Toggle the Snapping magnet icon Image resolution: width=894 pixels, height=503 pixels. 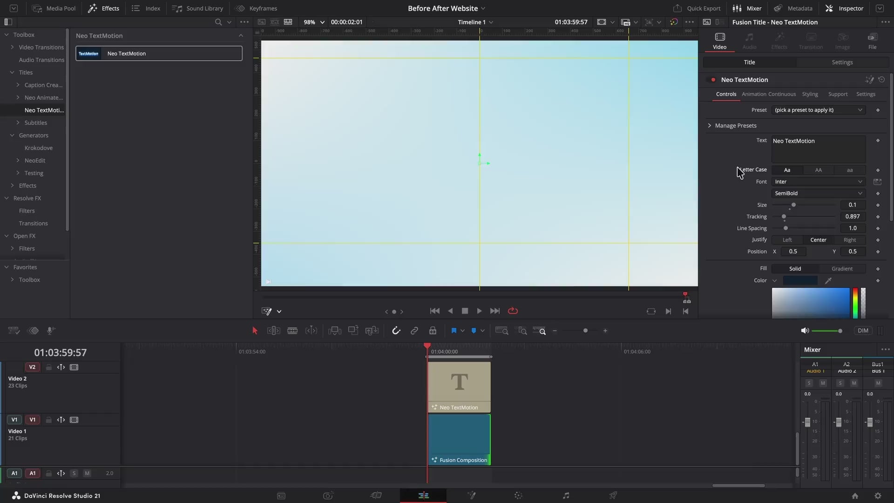click(396, 331)
